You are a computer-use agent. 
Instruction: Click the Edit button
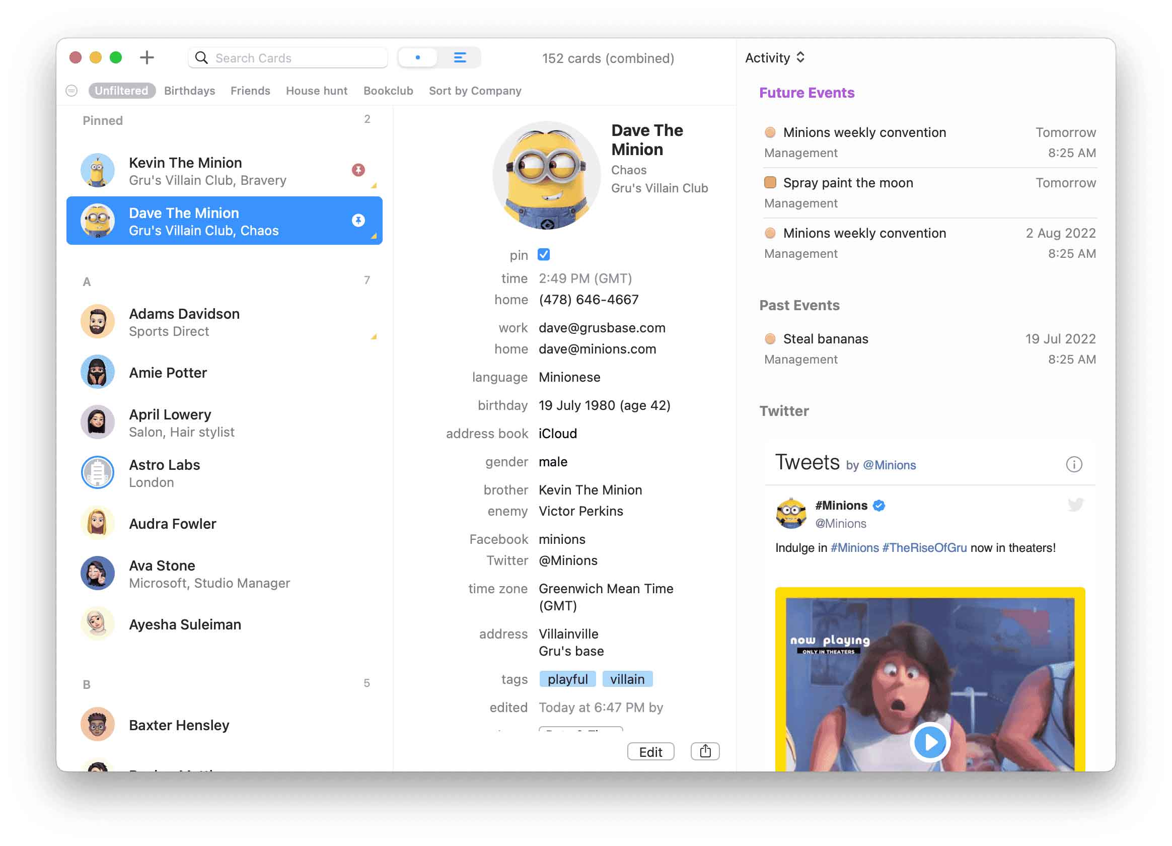pos(650,751)
